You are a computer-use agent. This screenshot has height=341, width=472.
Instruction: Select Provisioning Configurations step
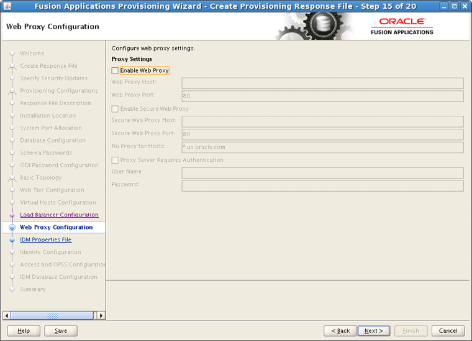[x=59, y=90]
